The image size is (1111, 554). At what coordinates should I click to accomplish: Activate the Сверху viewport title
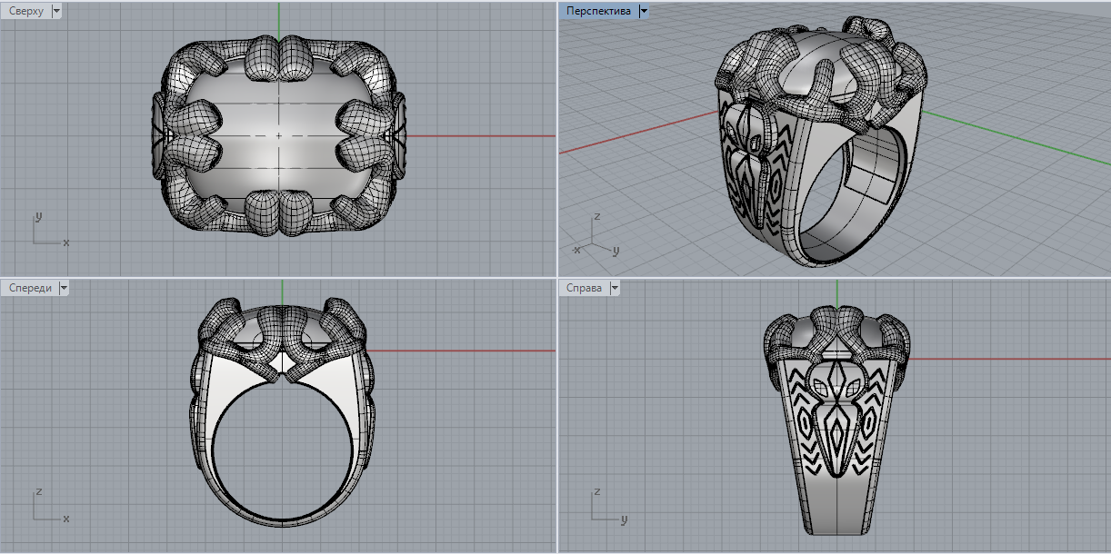(26, 11)
